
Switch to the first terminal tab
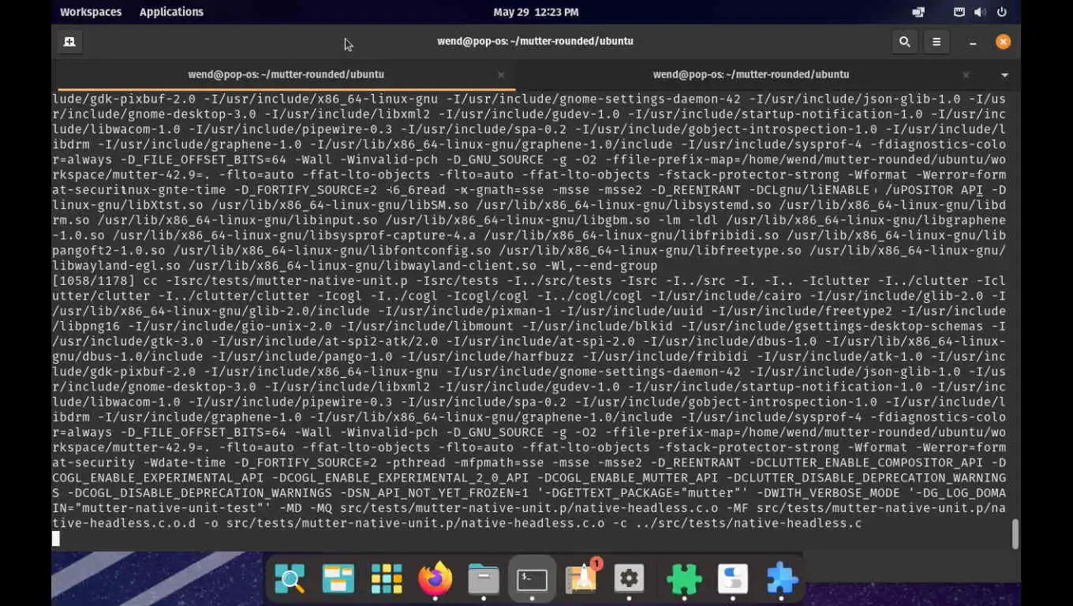point(286,74)
